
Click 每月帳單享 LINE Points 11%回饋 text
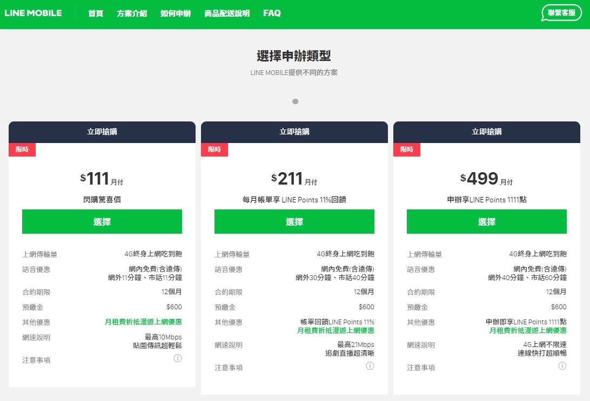[294, 200]
